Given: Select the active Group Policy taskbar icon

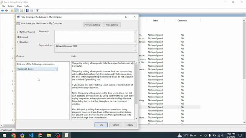Looking at the screenshot, I should [66, 135].
